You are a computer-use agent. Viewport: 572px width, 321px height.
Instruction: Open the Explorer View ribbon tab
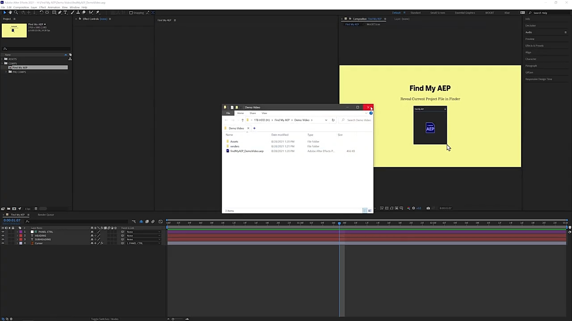(264, 113)
